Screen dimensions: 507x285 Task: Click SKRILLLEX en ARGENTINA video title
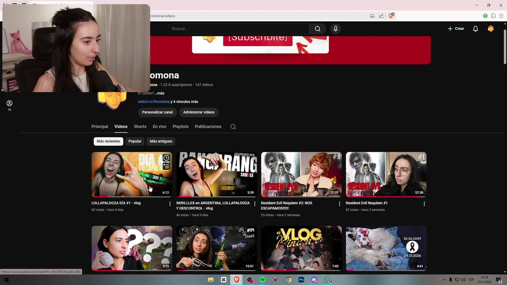(x=213, y=205)
